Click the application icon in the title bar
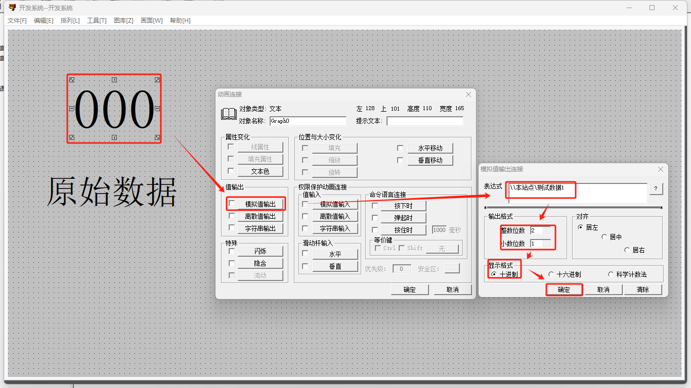The image size is (691, 388). [12, 8]
